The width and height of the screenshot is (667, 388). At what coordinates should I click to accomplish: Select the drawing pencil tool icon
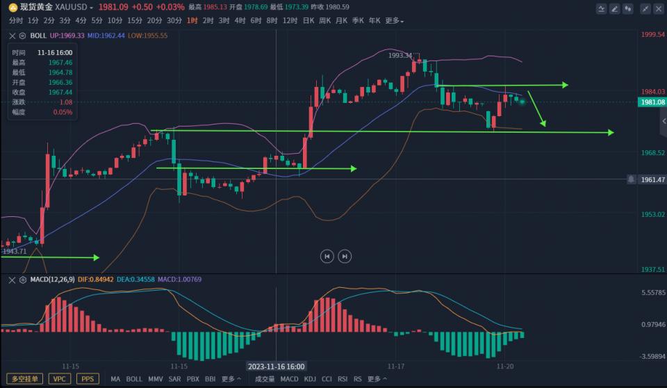(615, 9)
